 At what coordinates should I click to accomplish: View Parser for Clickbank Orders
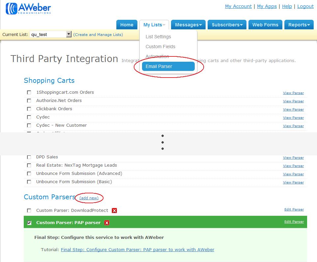coord(293,110)
